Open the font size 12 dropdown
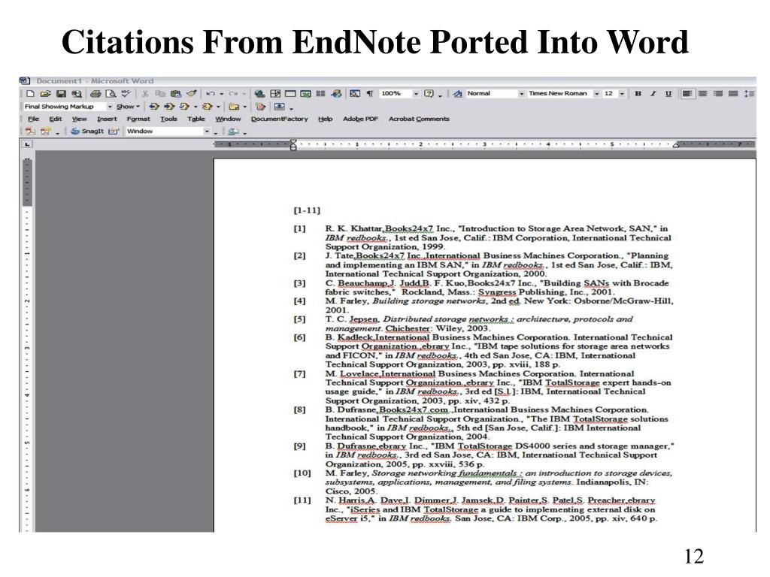770x577 pixels. pyautogui.click(x=622, y=94)
